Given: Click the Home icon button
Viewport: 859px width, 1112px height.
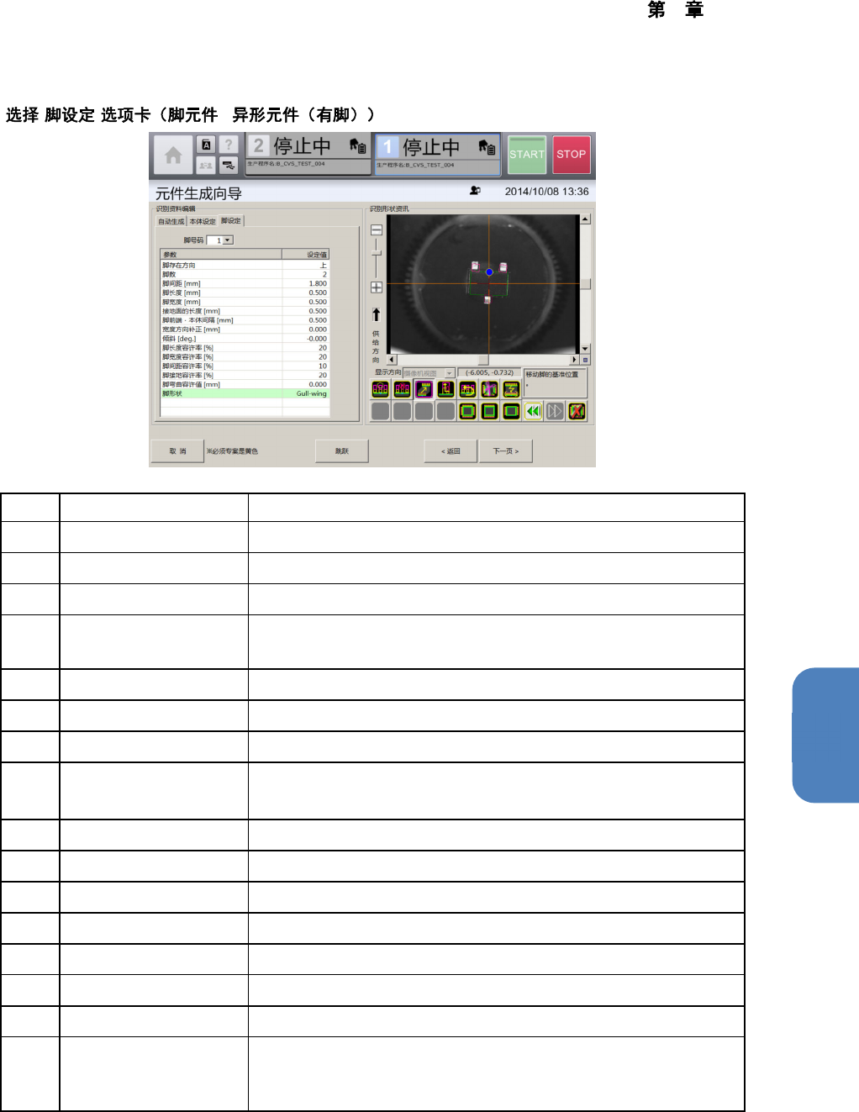Looking at the screenshot, I should point(173,155).
